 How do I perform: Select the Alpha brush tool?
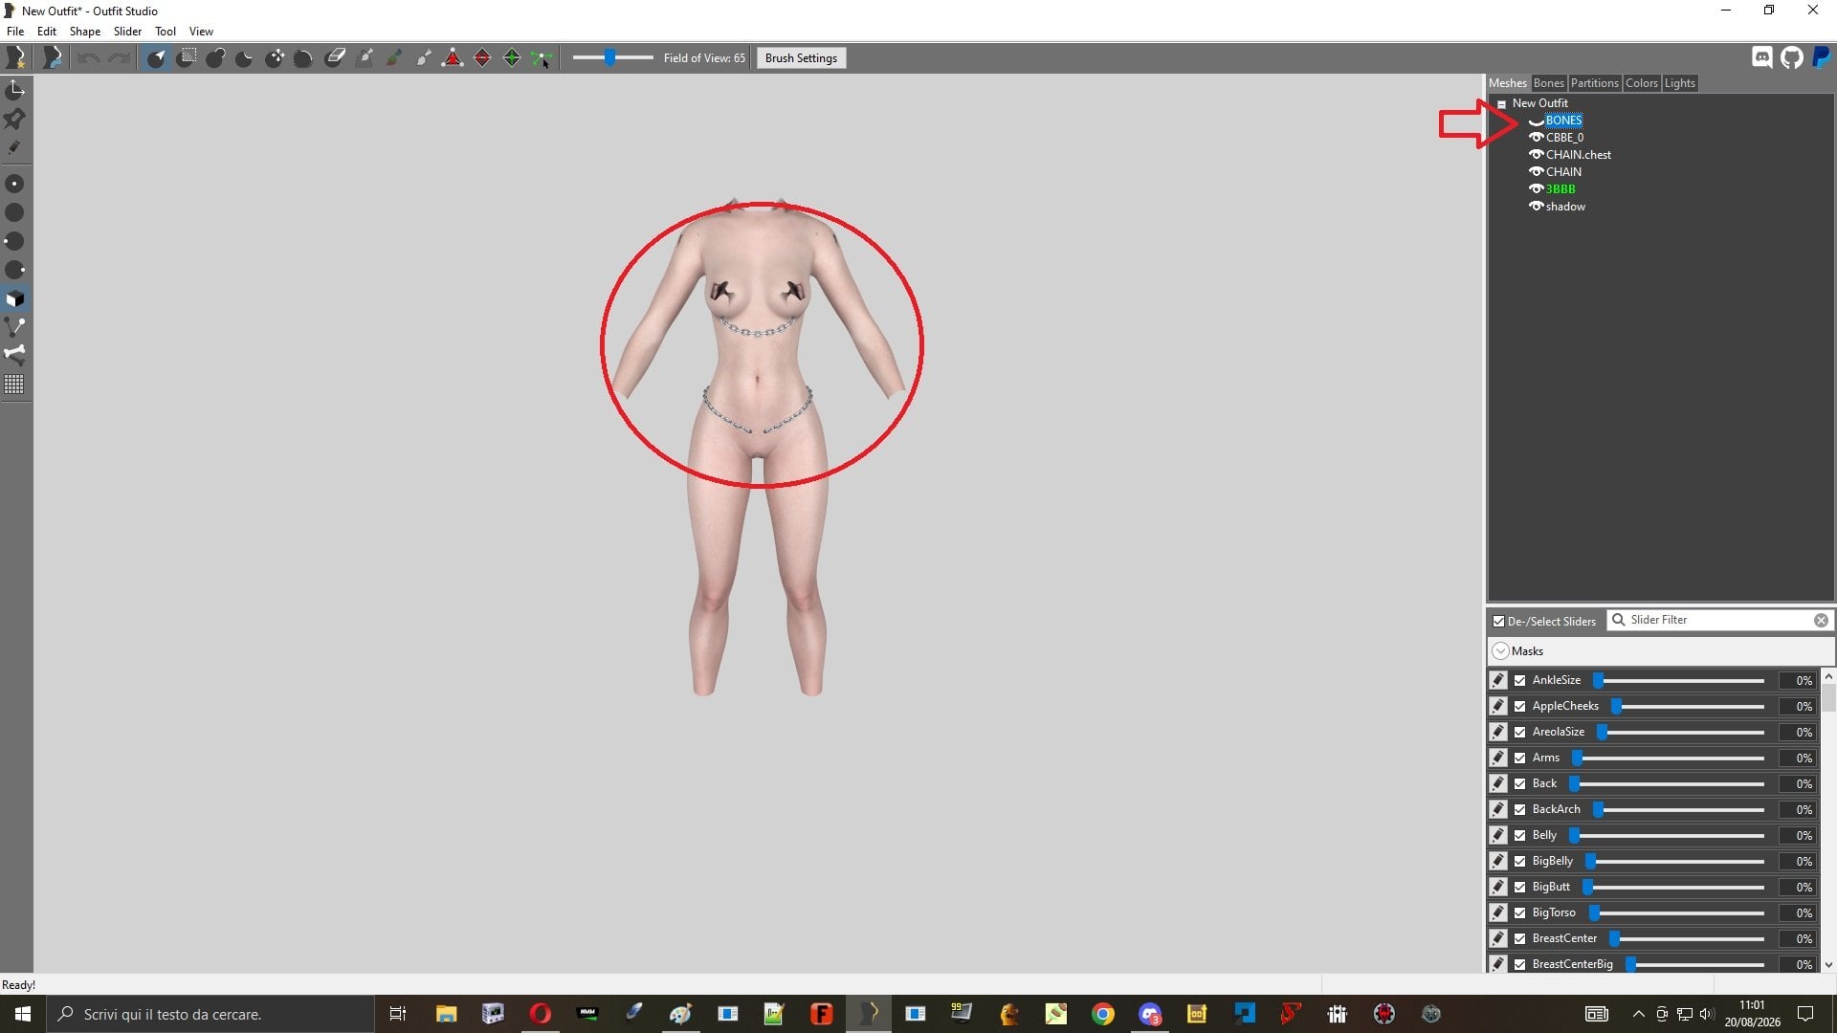(x=423, y=58)
